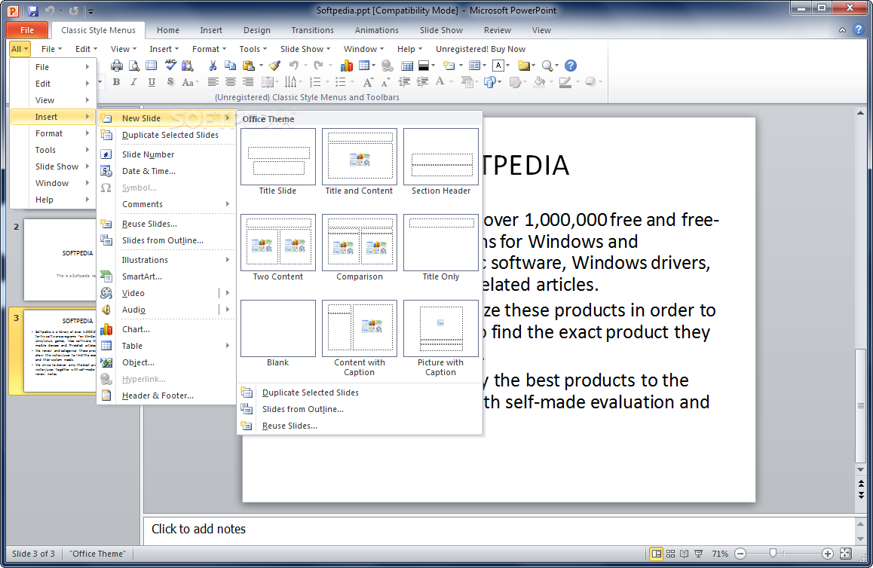
Task: Open the Slide Show dropdown in the classic menu bar
Action: pyautogui.click(x=305, y=49)
